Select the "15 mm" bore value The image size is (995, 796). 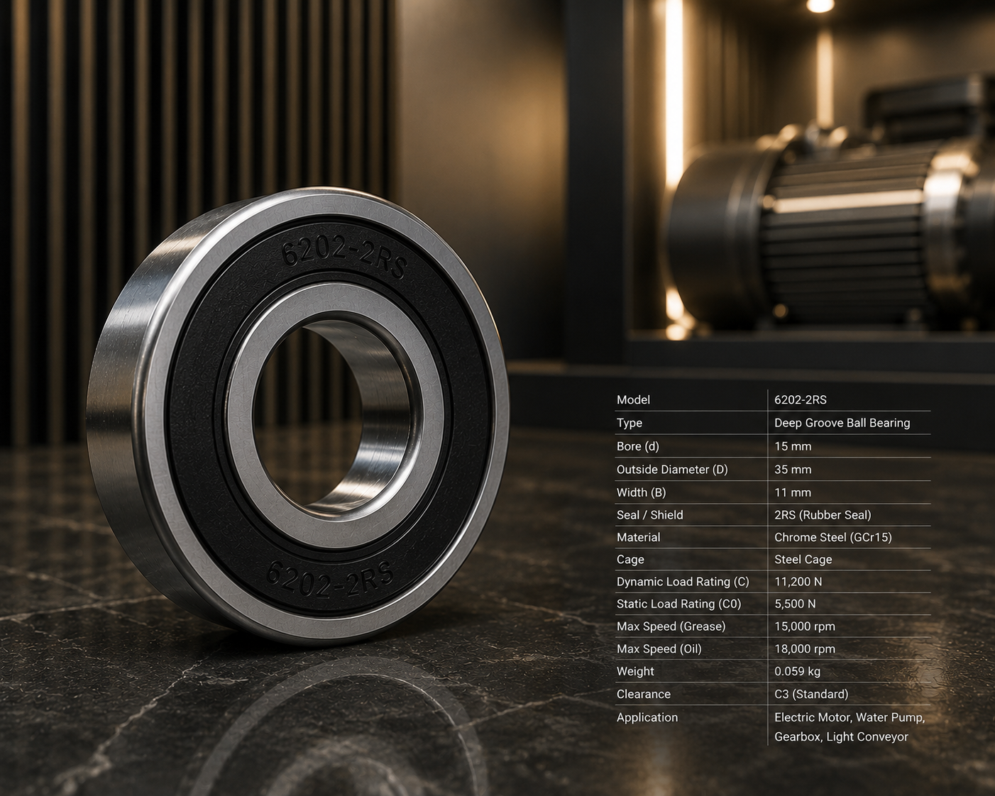point(793,446)
